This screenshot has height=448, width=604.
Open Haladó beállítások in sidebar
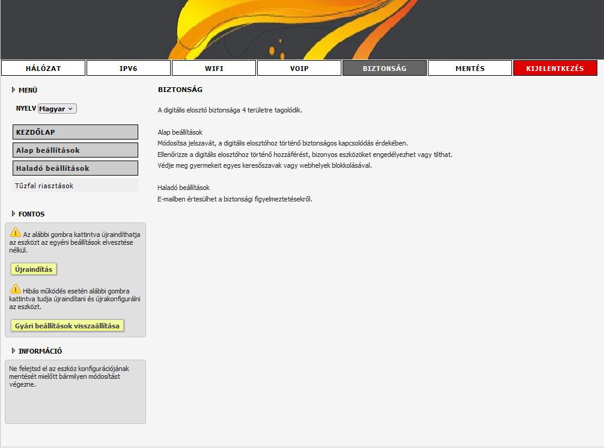point(75,168)
